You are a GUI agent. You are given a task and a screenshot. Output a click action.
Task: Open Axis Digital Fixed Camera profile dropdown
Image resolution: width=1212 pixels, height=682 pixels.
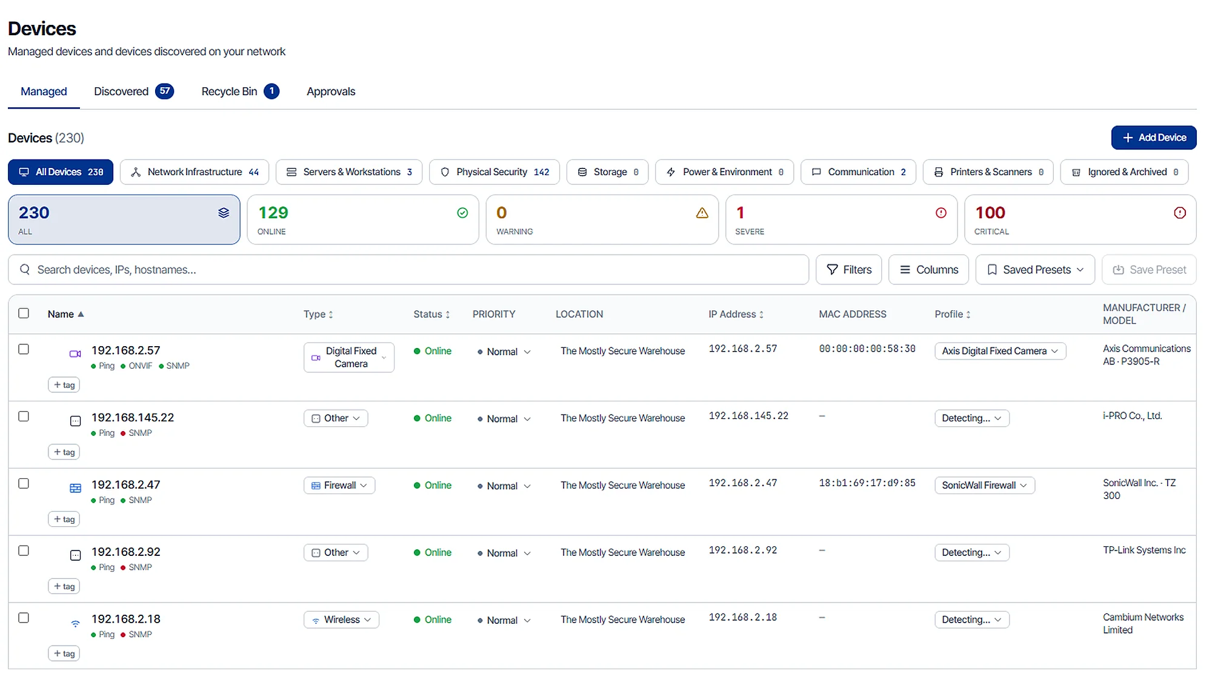pos(1000,351)
